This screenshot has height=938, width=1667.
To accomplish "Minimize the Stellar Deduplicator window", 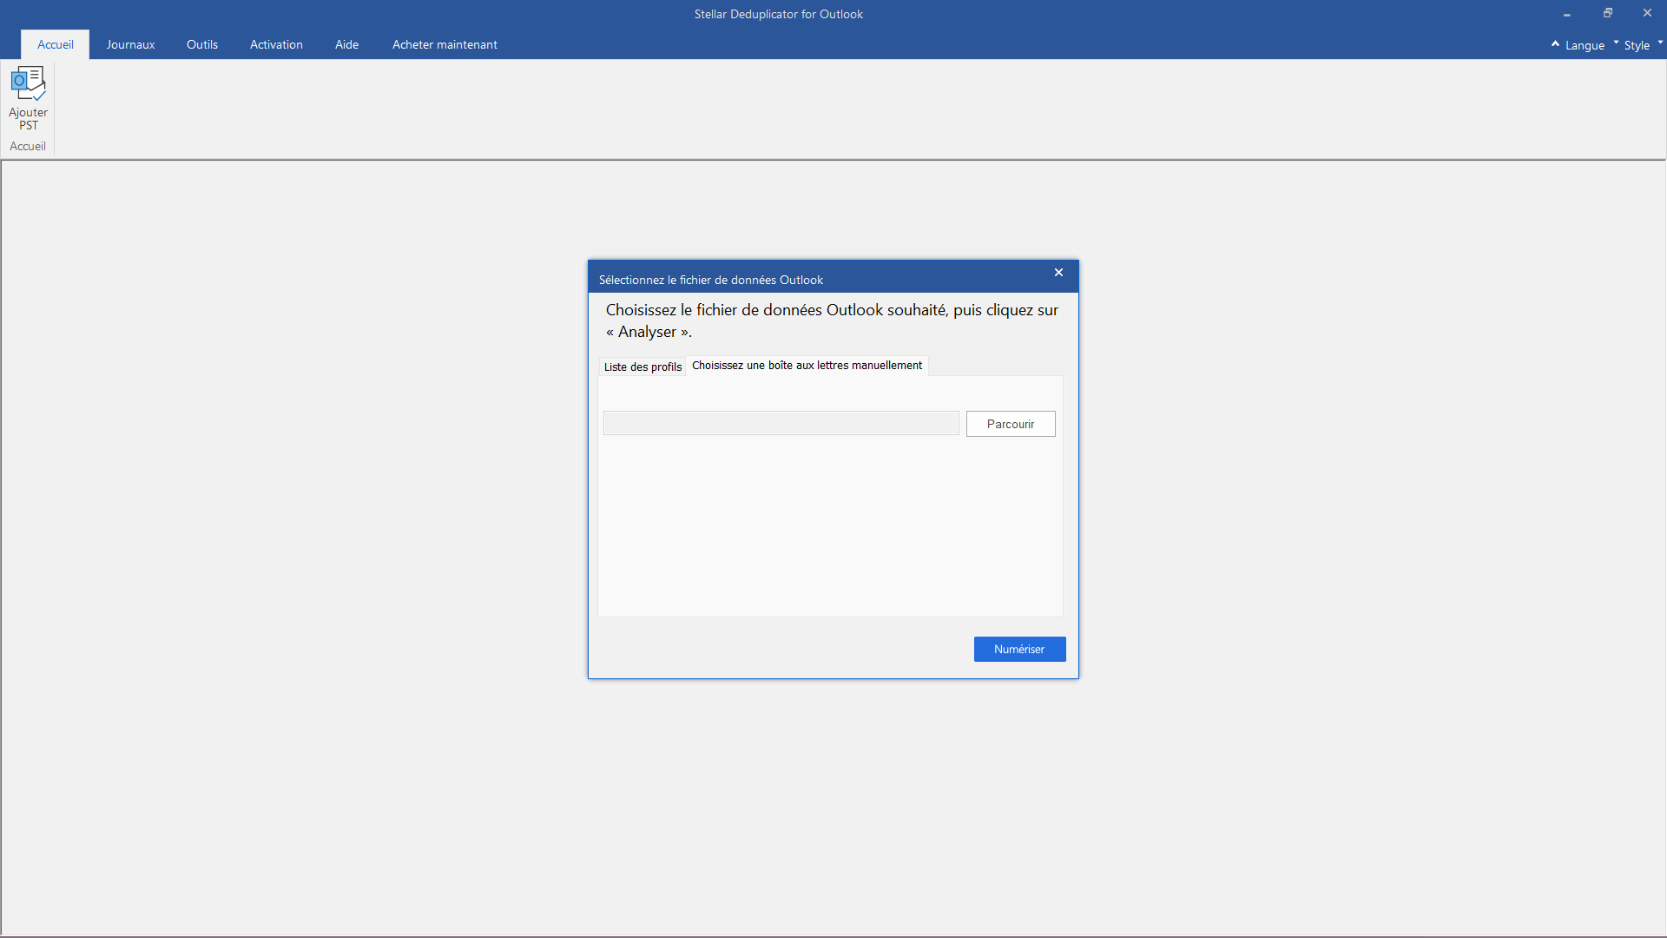I will [1567, 14].
